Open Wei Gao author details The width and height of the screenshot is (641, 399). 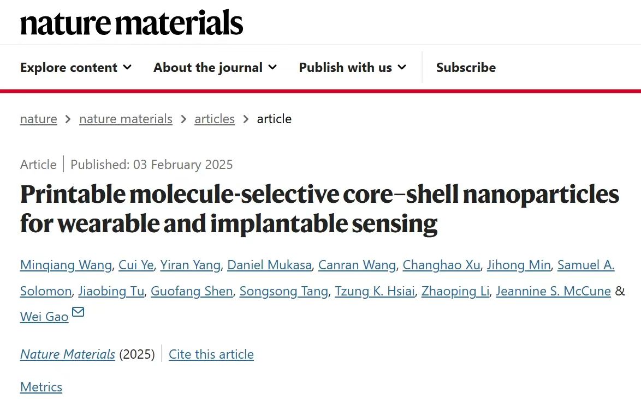tap(44, 317)
